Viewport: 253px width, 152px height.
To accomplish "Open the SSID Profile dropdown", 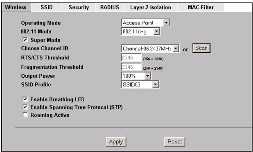I will (140, 84).
